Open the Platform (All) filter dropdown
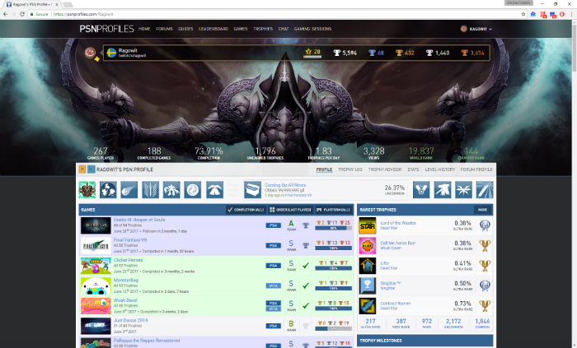This screenshot has width=577, height=348. [333, 210]
